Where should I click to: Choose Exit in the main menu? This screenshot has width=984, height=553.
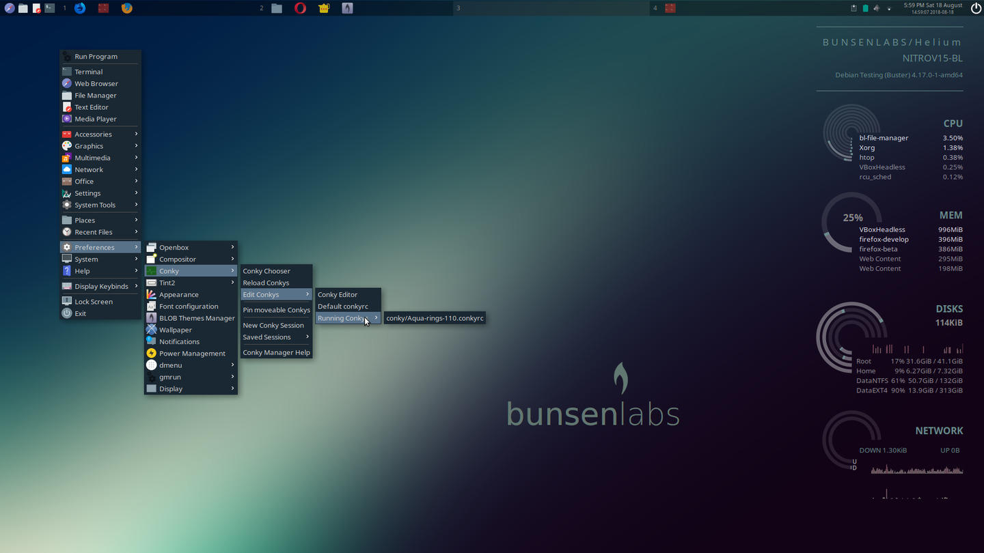[x=100, y=313]
